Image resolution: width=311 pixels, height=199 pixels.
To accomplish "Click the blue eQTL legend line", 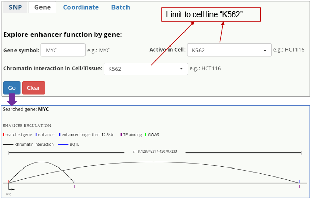I will pyautogui.click(x=63, y=145).
